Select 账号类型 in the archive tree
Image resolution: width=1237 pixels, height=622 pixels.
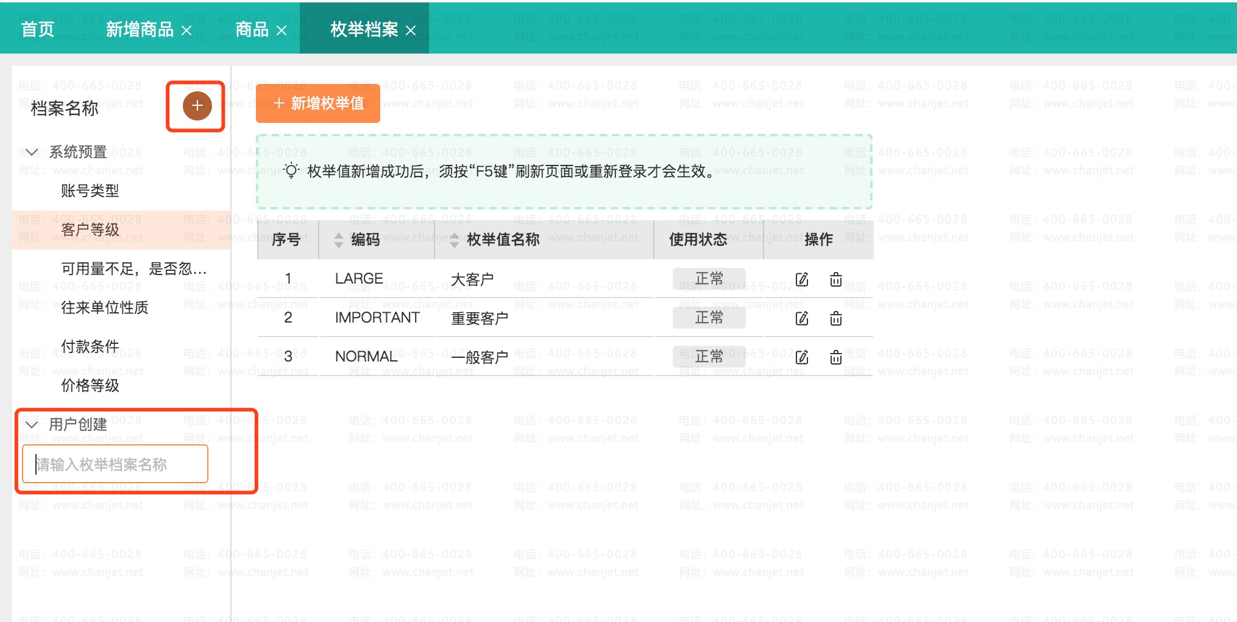pos(90,191)
